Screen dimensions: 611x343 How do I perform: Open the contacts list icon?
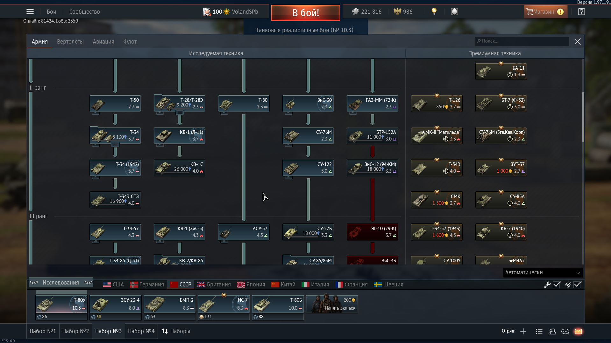(539, 331)
